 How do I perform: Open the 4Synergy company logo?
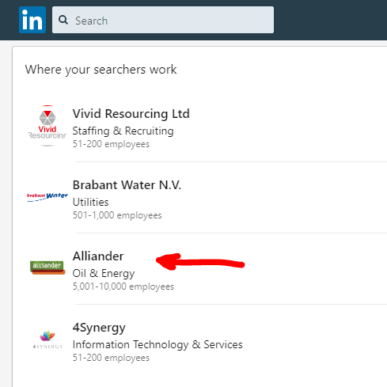tap(47, 340)
